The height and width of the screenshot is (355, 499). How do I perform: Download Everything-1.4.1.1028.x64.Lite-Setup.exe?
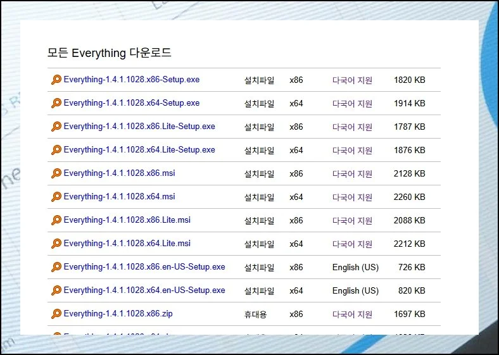[x=139, y=150]
